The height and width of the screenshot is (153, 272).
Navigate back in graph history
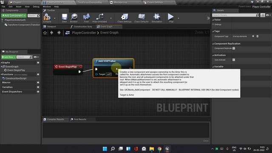[x=51, y=33]
